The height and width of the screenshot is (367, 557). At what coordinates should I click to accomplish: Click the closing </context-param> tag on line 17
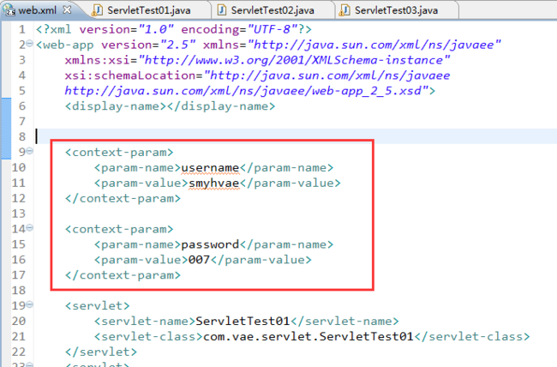tap(123, 275)
